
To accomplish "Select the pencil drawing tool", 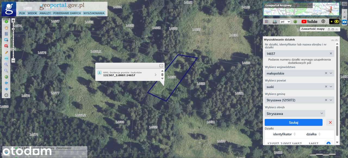I will pos(6,52).
